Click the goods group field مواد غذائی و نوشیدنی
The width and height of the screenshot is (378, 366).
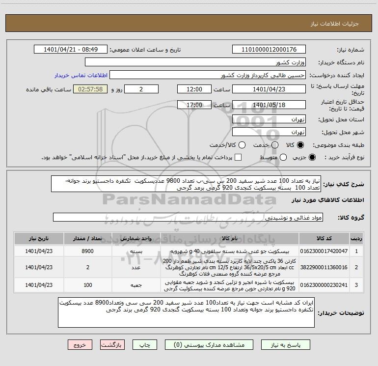point(188,217)
